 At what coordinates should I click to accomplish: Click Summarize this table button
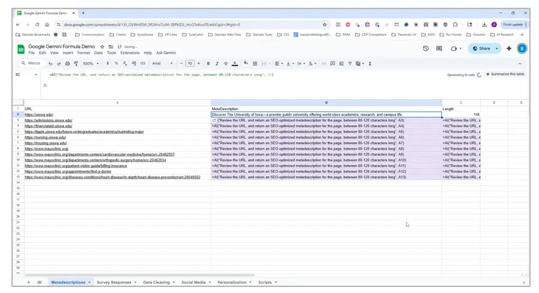[x=505, y=74]
